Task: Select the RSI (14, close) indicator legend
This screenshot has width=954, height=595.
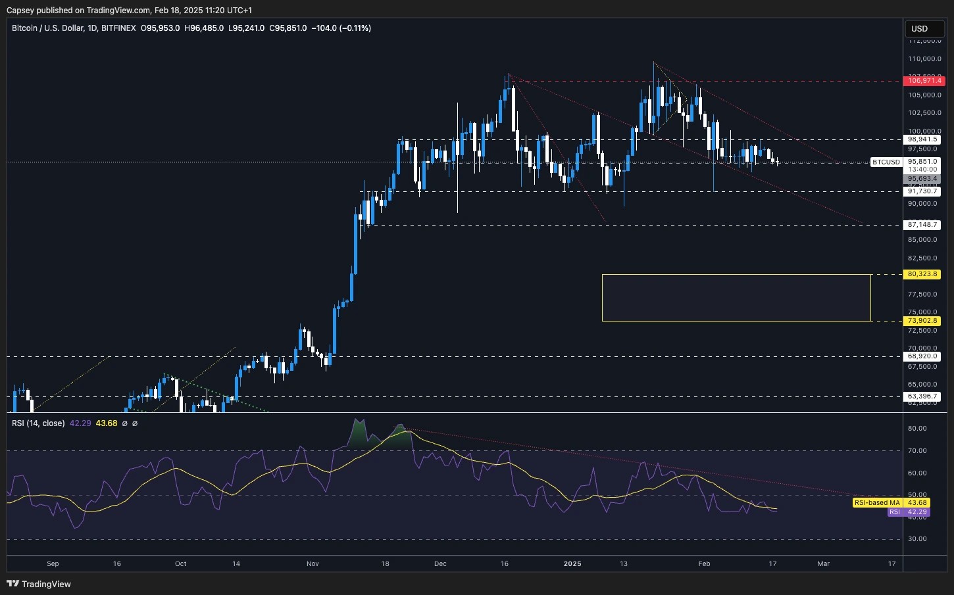Action: (x=38, y=423)
